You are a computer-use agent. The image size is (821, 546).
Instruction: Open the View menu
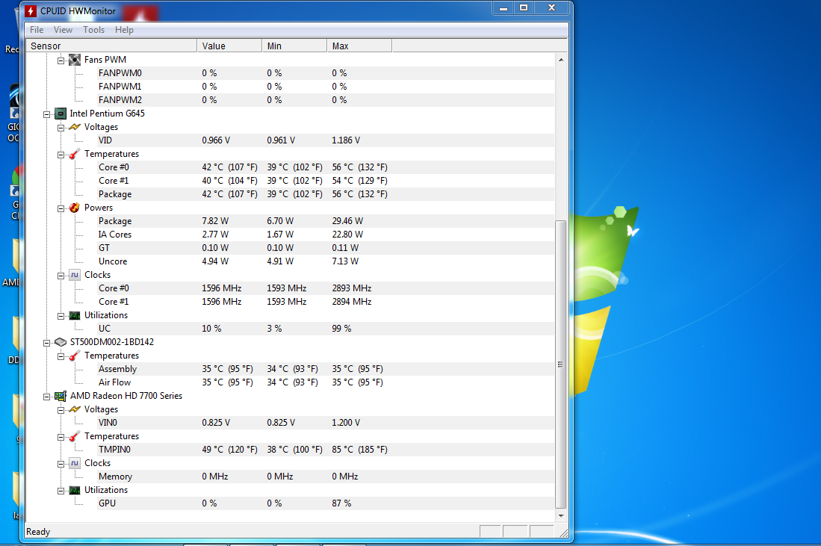click(x=63, y=30)
